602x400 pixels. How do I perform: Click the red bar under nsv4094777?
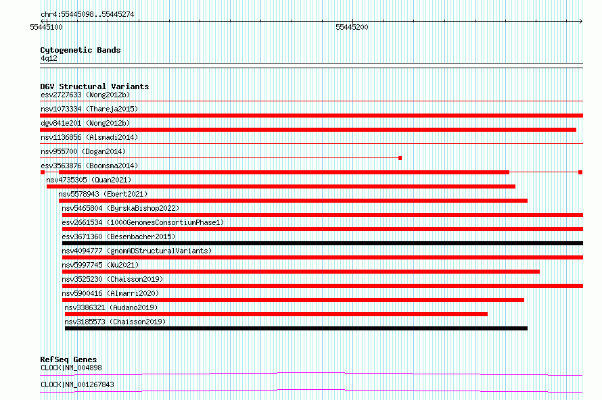click(x=323, y=257)
